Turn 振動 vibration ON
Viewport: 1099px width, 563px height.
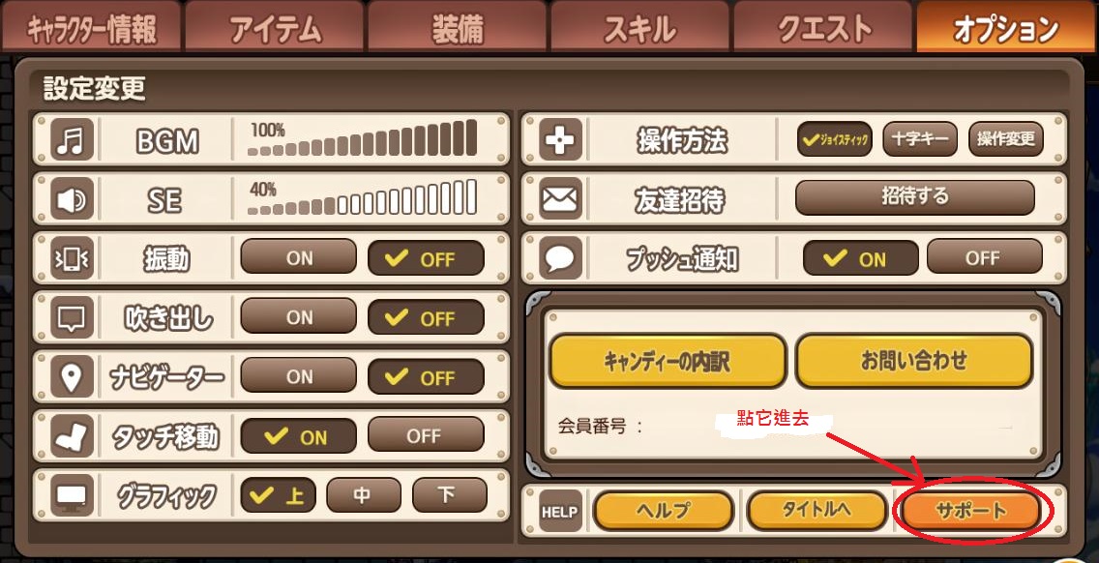(299, 258)
